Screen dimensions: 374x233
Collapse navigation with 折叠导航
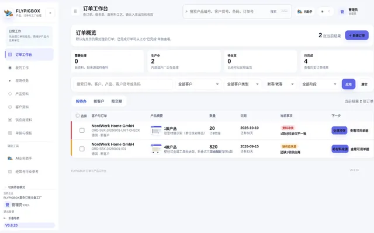pyautogui.click(x=12, y=218)
